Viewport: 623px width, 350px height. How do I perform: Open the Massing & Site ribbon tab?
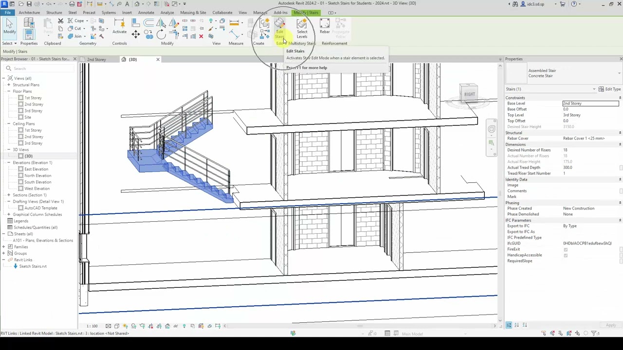193,13
